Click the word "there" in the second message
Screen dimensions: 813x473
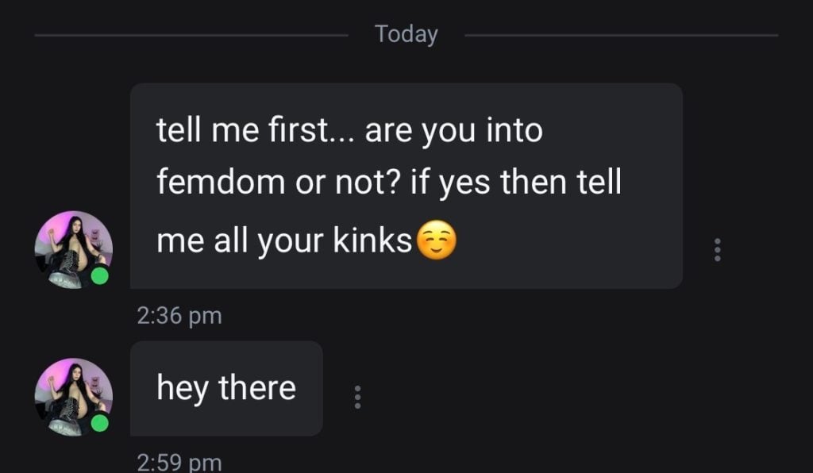(x=256, y=388)
